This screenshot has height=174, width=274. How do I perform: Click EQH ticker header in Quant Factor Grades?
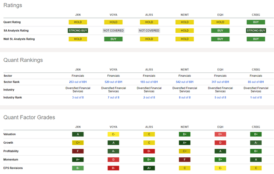click(x=220, y=127)
